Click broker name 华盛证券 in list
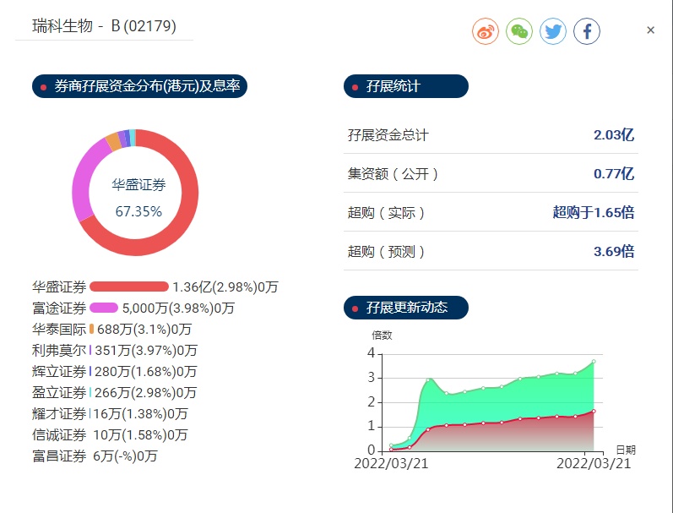Image resolution: width=673 pixels, height=513 pixels. click(59, 287)
